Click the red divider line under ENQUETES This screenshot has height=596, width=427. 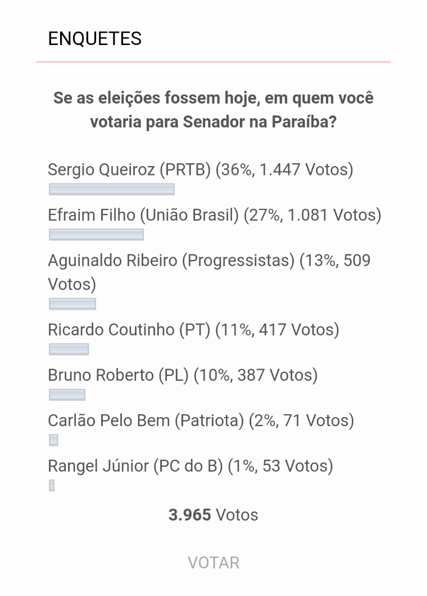click(x=213, y=61)
